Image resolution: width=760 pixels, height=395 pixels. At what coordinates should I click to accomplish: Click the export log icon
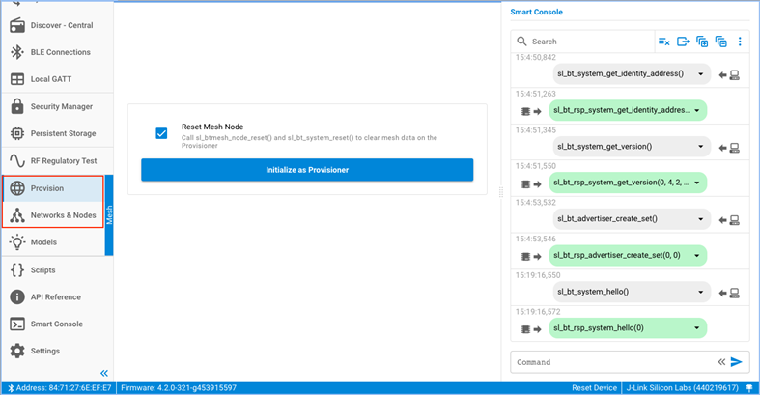point(683,42)
